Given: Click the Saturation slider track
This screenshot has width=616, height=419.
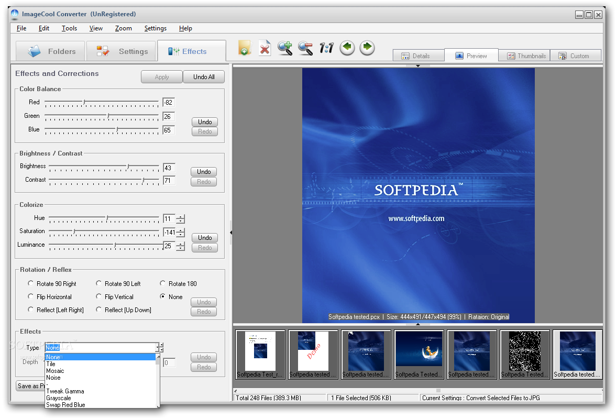Looking at the screenshot, I should (104, 233).
